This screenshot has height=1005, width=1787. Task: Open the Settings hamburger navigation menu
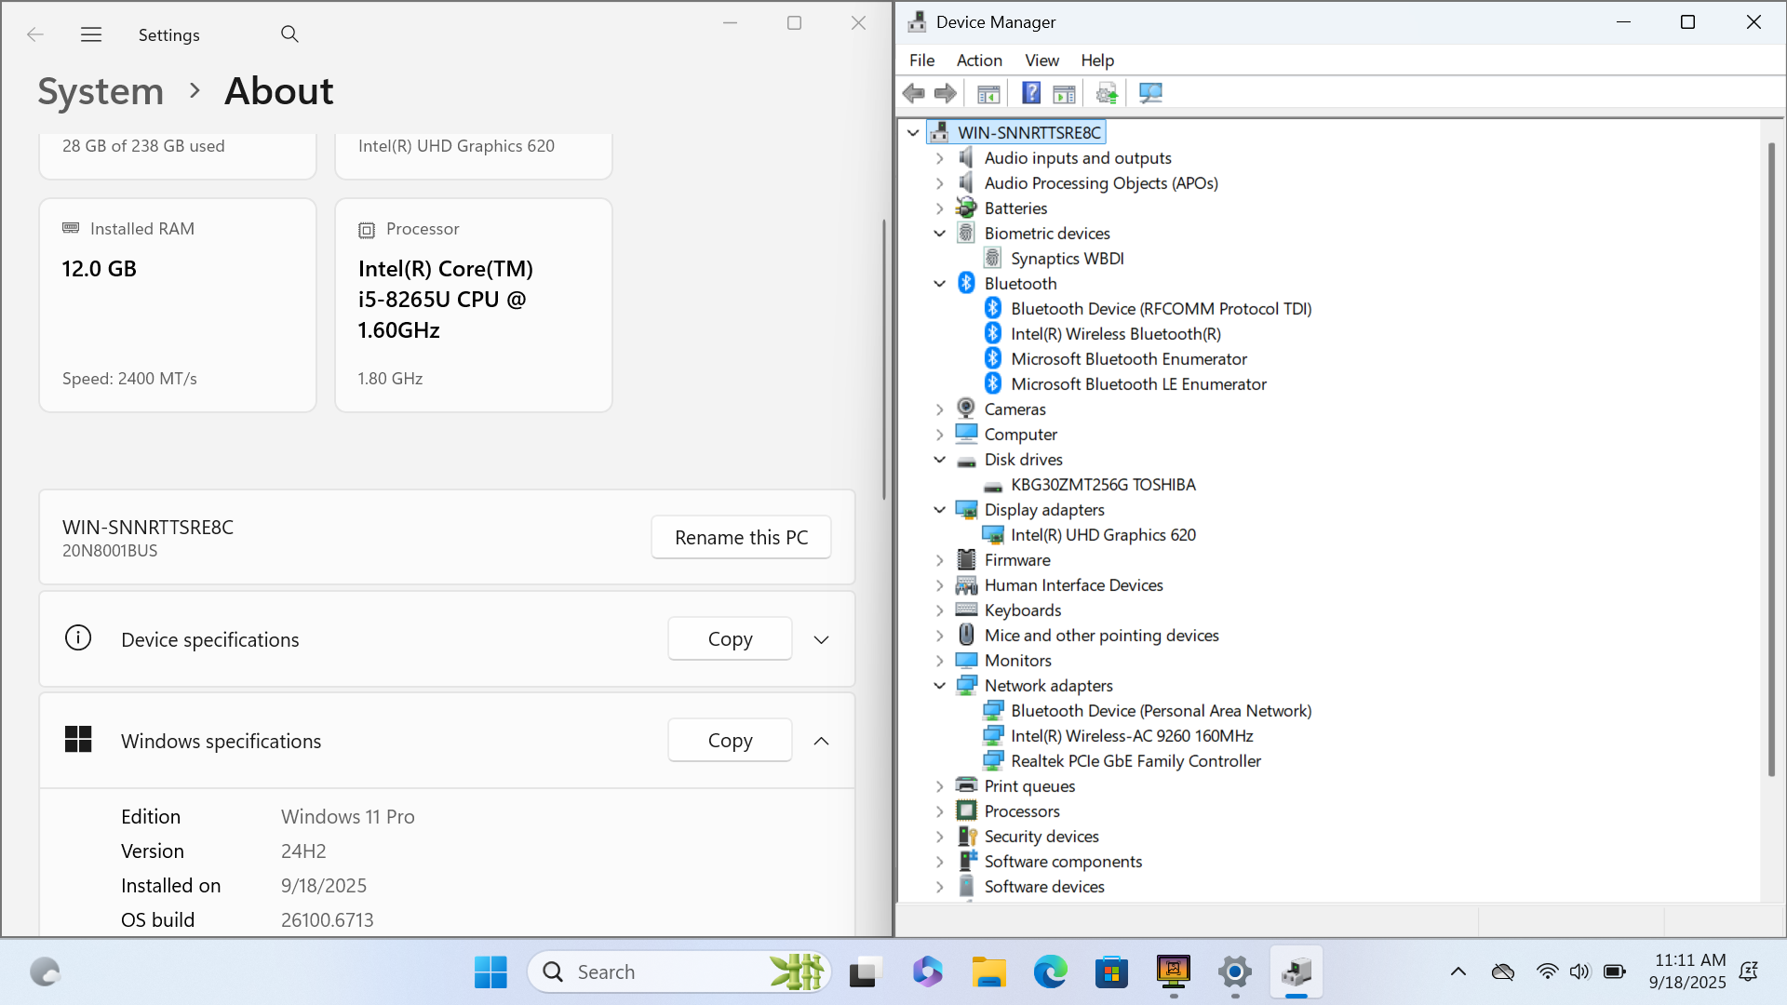(x=91, y=34)
